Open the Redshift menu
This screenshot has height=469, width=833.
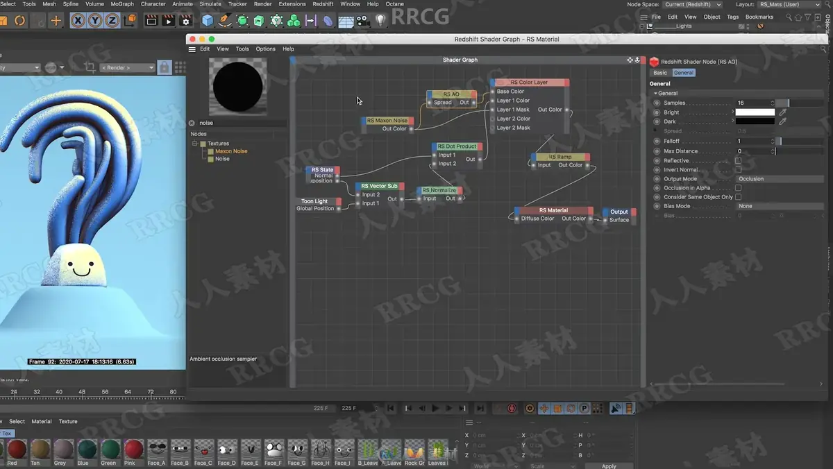(x=323, y=4)
